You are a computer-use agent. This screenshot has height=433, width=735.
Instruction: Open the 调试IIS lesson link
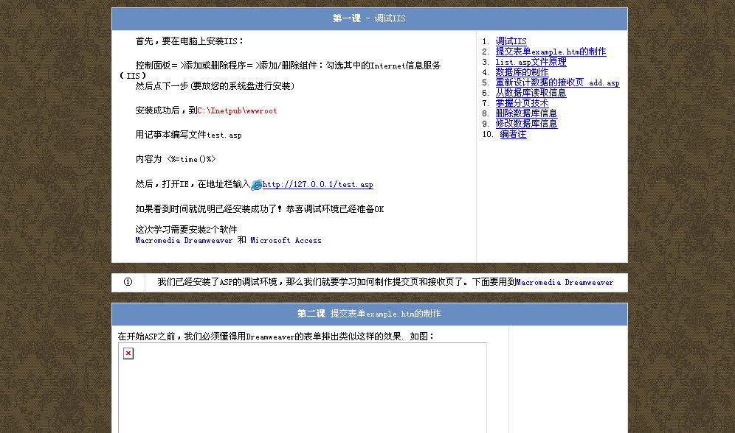click(511, 41)
